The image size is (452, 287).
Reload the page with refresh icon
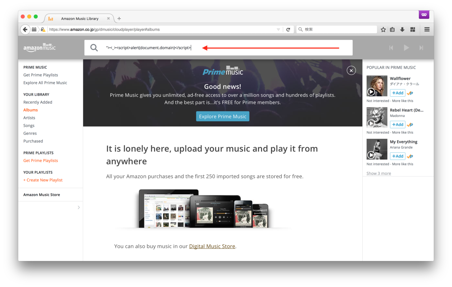(288, 30)
